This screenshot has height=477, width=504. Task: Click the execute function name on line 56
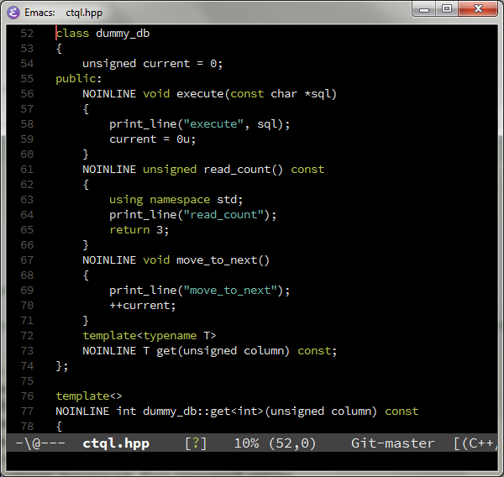200,94
